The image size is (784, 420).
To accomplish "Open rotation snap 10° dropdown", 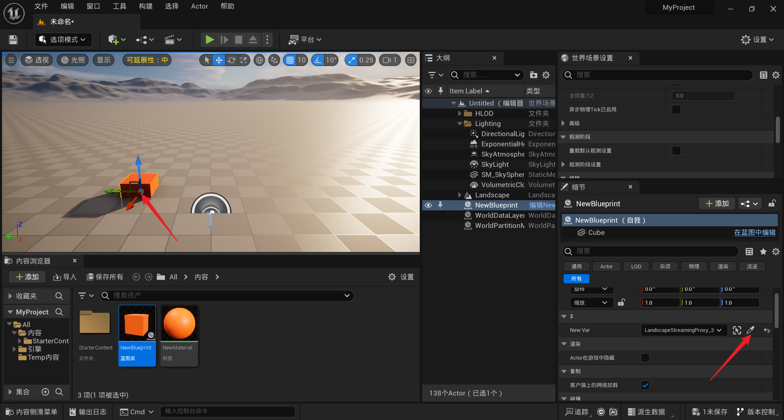I will tap(331, 60).
